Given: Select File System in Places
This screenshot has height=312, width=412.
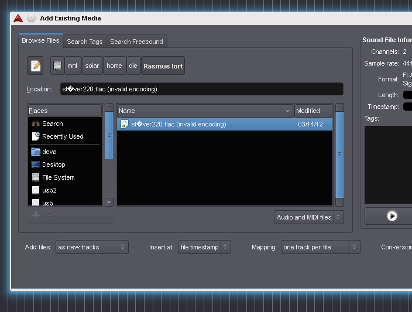Looking at the screenshot, I should [58, 177].
